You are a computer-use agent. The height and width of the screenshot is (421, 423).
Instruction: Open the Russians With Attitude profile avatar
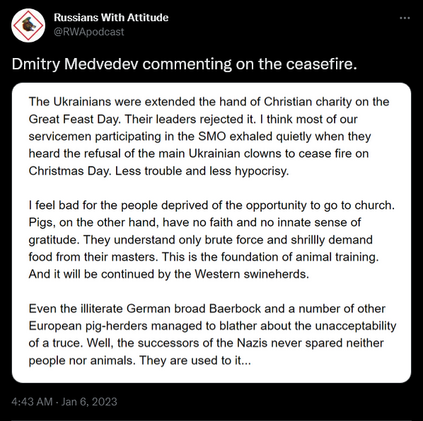coord(28,25)
